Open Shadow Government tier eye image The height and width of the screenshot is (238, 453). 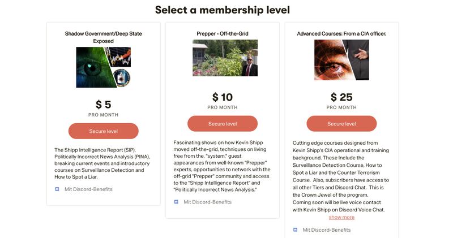pos(104,67)
